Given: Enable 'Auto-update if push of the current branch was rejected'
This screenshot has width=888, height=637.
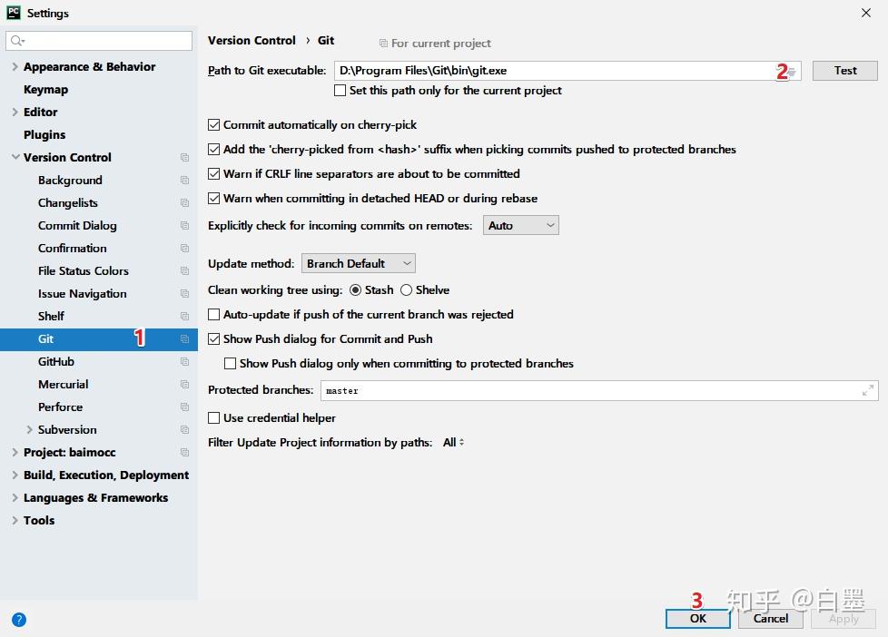Looking at the screenshot, I should click(214, 314).
